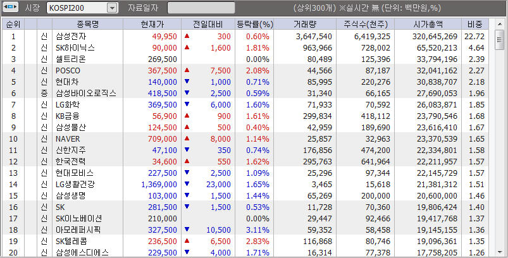Screen dimensions: 508x258
Task: Click the red up arrow for KB금융
Action: 187,116
